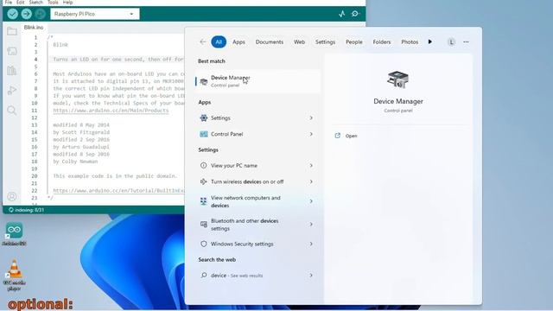This screenshot has width=553, height=311.
Task: Open the Device Manager best match result
Action: point(257,81)
